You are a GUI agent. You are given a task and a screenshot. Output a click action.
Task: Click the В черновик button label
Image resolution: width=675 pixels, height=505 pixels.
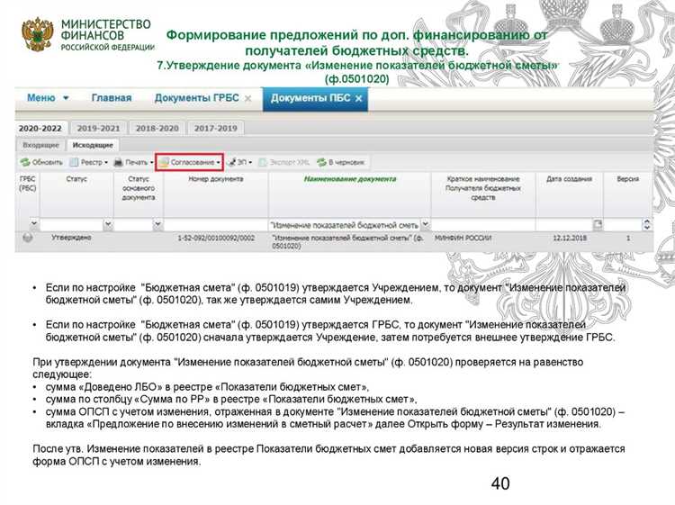point(346,162)
